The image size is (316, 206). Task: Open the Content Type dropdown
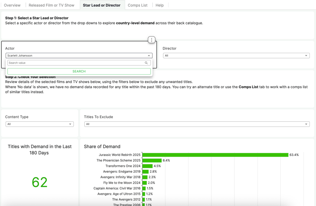[x=70, y=124]
